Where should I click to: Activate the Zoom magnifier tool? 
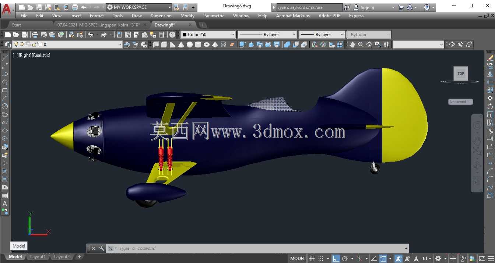tap(361, 45)
